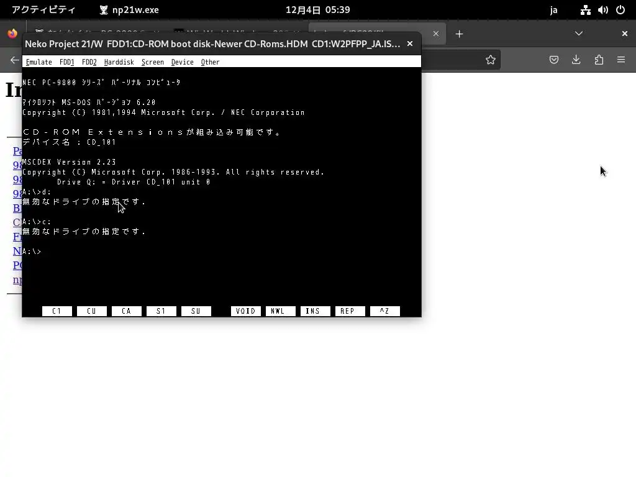636x477 pixels.
Task: Click the CA function key label
Action: click(127, 311)
